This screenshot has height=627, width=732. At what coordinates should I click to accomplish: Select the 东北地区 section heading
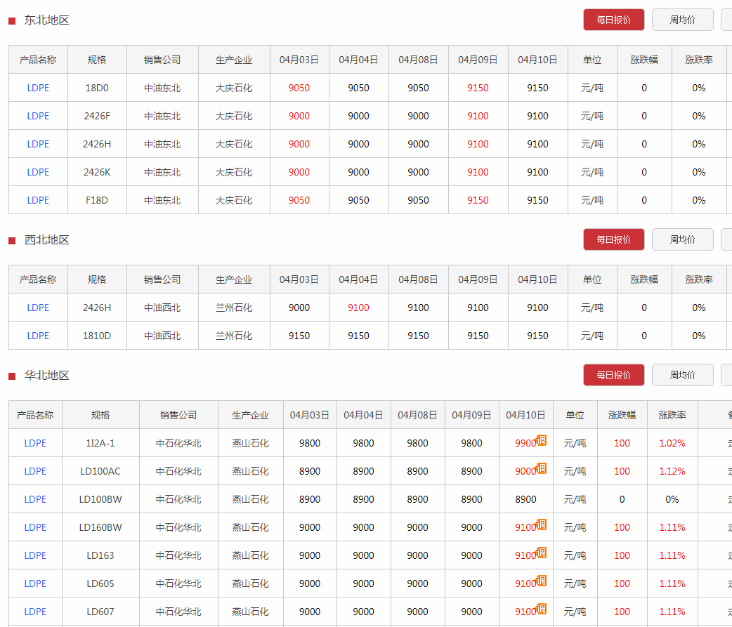click(46, 20)
